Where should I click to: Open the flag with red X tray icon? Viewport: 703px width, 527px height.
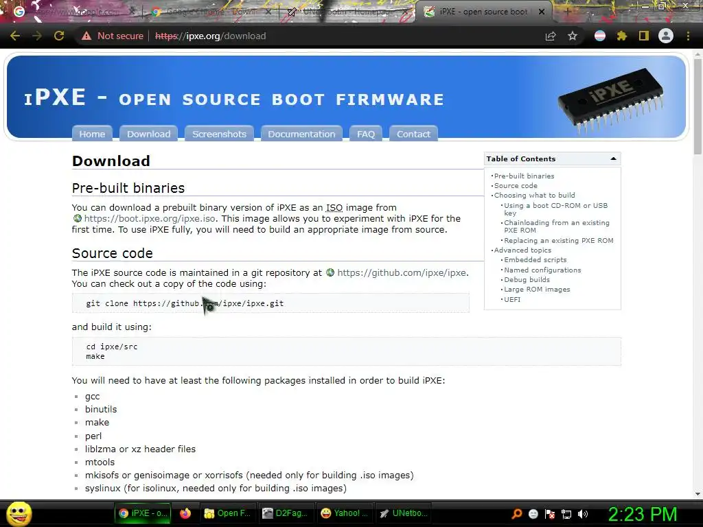(x=550, y=514)
